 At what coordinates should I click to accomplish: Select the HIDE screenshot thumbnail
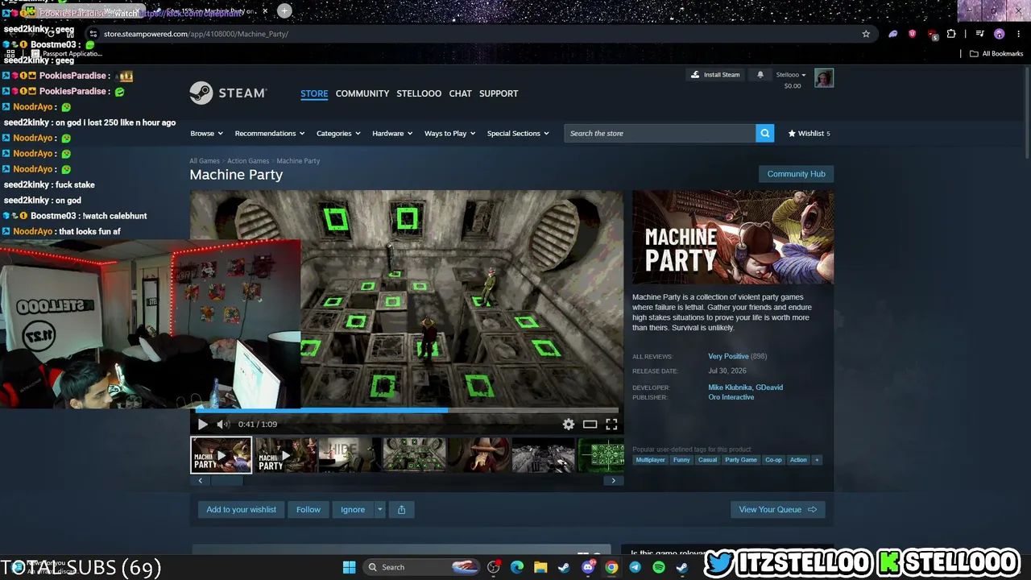[350, 455]
